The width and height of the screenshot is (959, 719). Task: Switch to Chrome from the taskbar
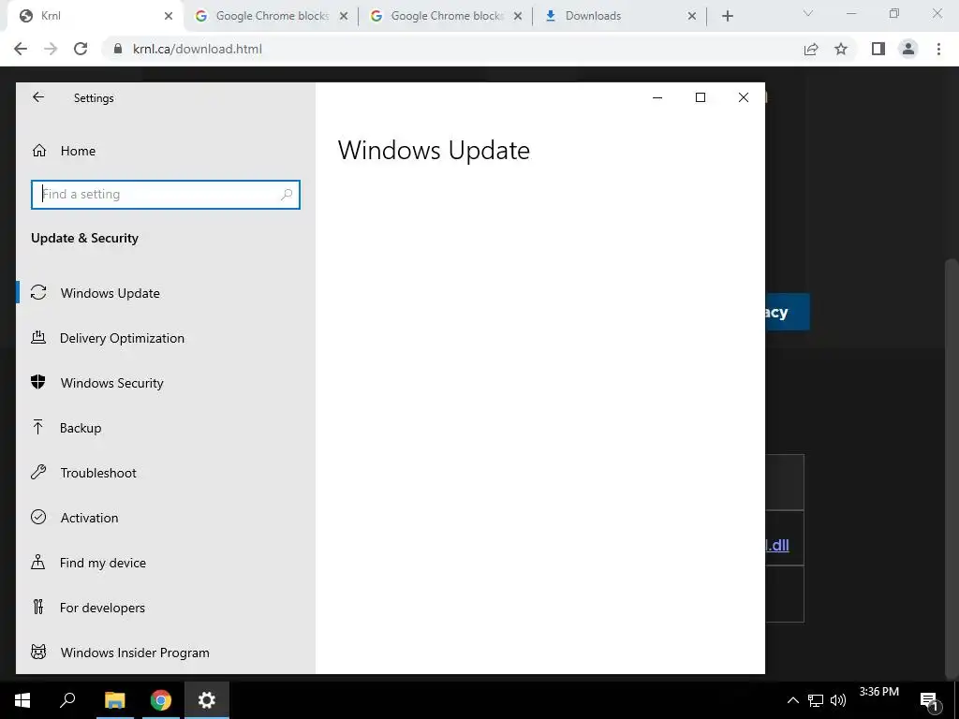click(161, 700)
